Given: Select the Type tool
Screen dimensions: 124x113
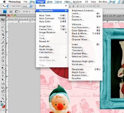Looking at the screenshot, I should [3, 76].
